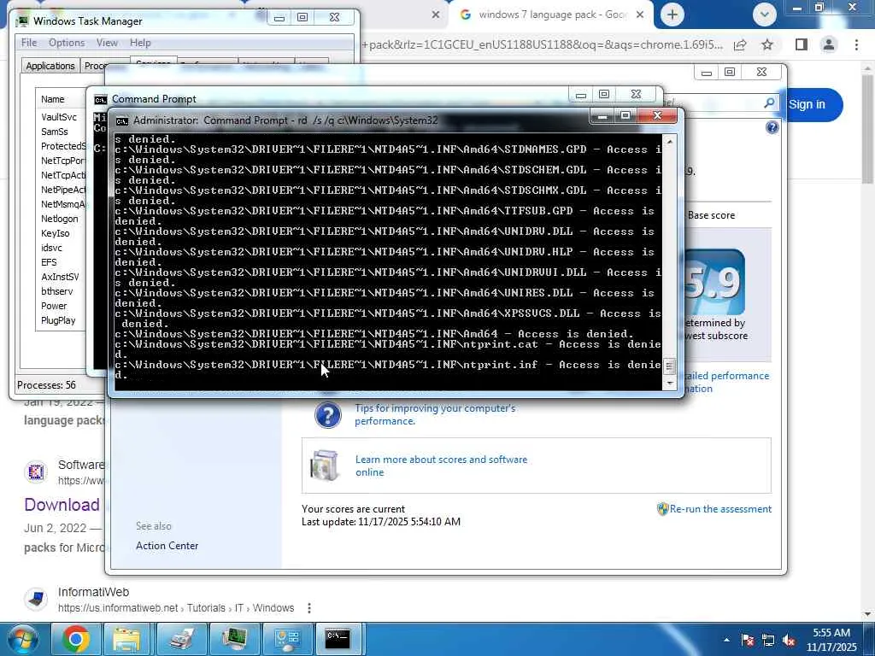
Task: Open a new Chrome tab with plus button
Action: click(x=672, y=15)
